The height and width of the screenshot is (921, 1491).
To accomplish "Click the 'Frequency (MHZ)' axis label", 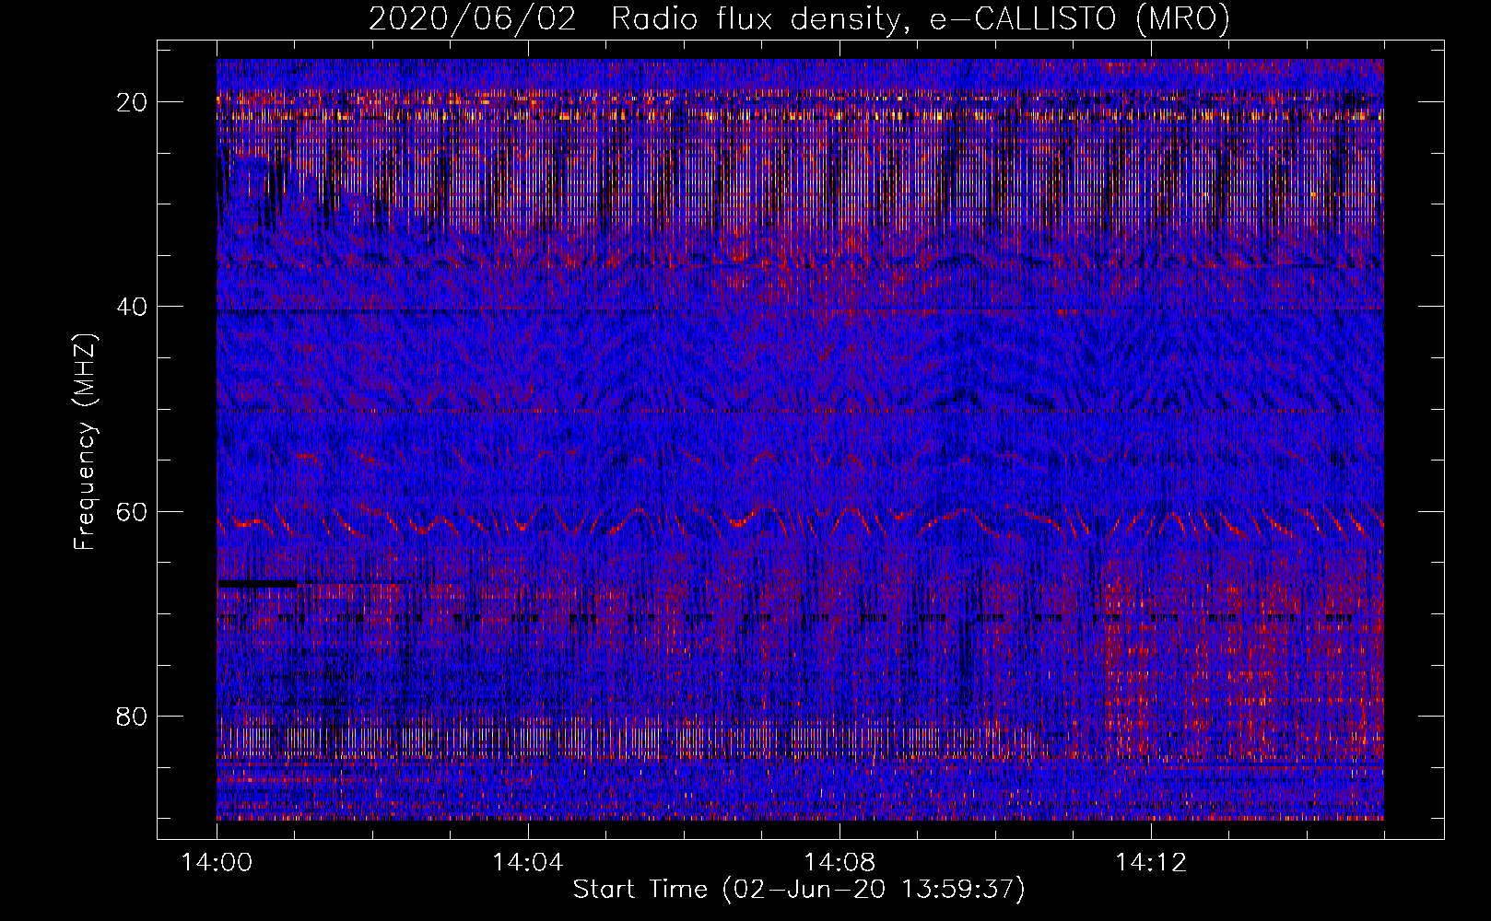I will 85,442.
